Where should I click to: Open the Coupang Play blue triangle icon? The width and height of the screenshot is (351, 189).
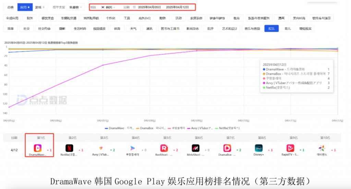[x=133, y=148]
